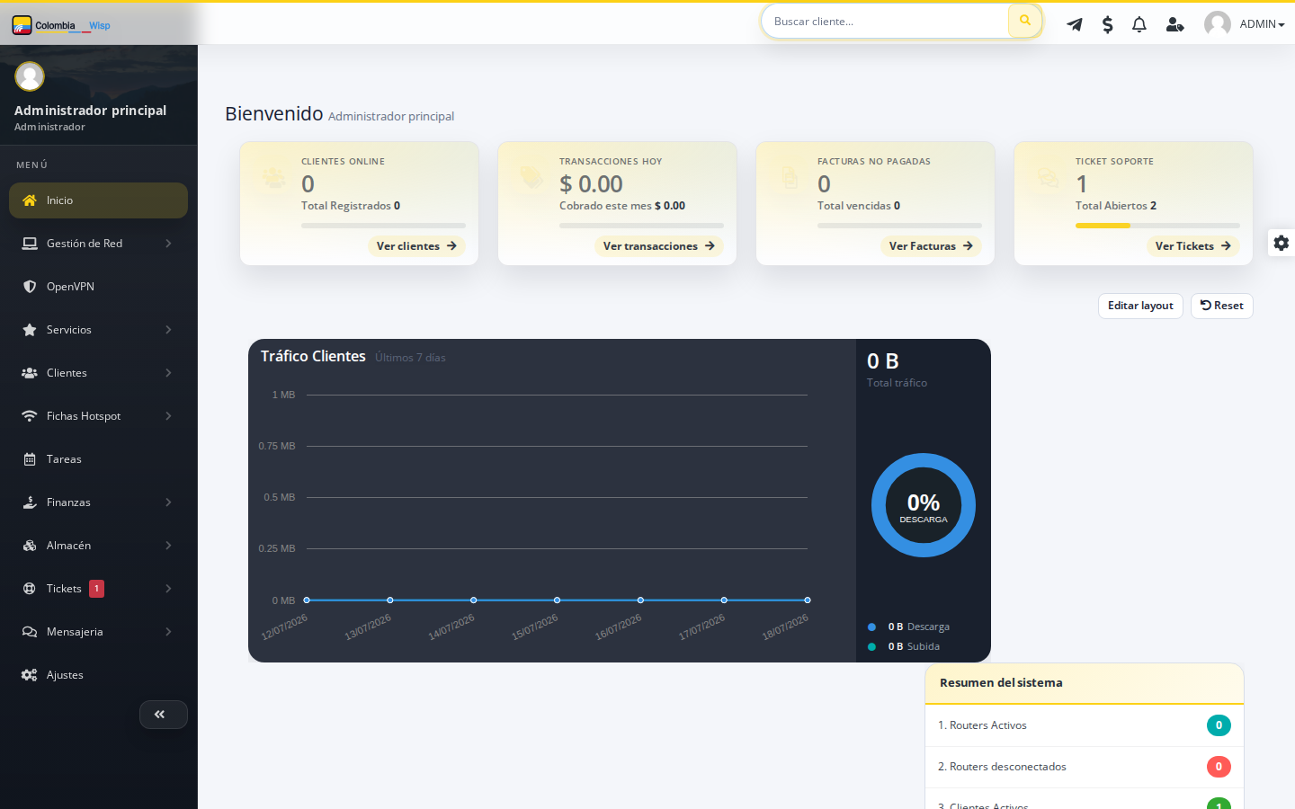Click the Editar layout button

click(1140, 306)
